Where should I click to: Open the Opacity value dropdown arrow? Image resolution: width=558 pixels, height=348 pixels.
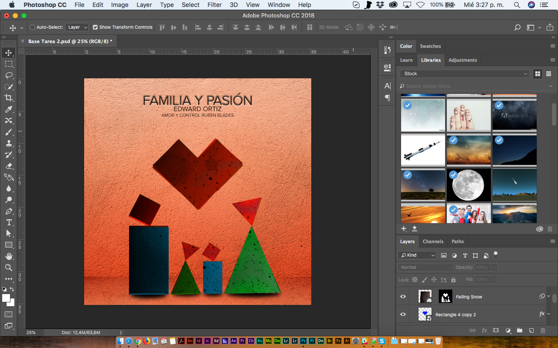(x=494, y=267)
